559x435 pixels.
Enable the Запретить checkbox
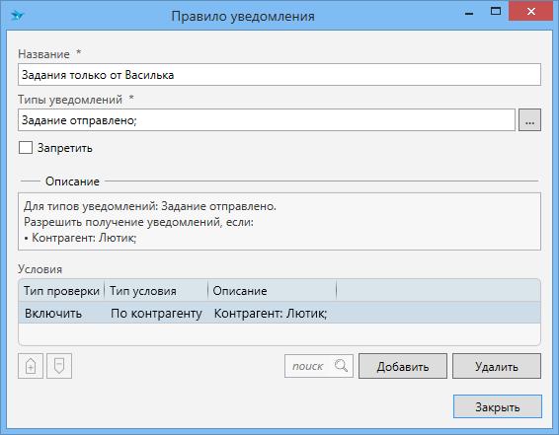(x=26, y=147)
